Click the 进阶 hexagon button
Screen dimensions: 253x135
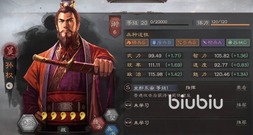coord(28,124)
